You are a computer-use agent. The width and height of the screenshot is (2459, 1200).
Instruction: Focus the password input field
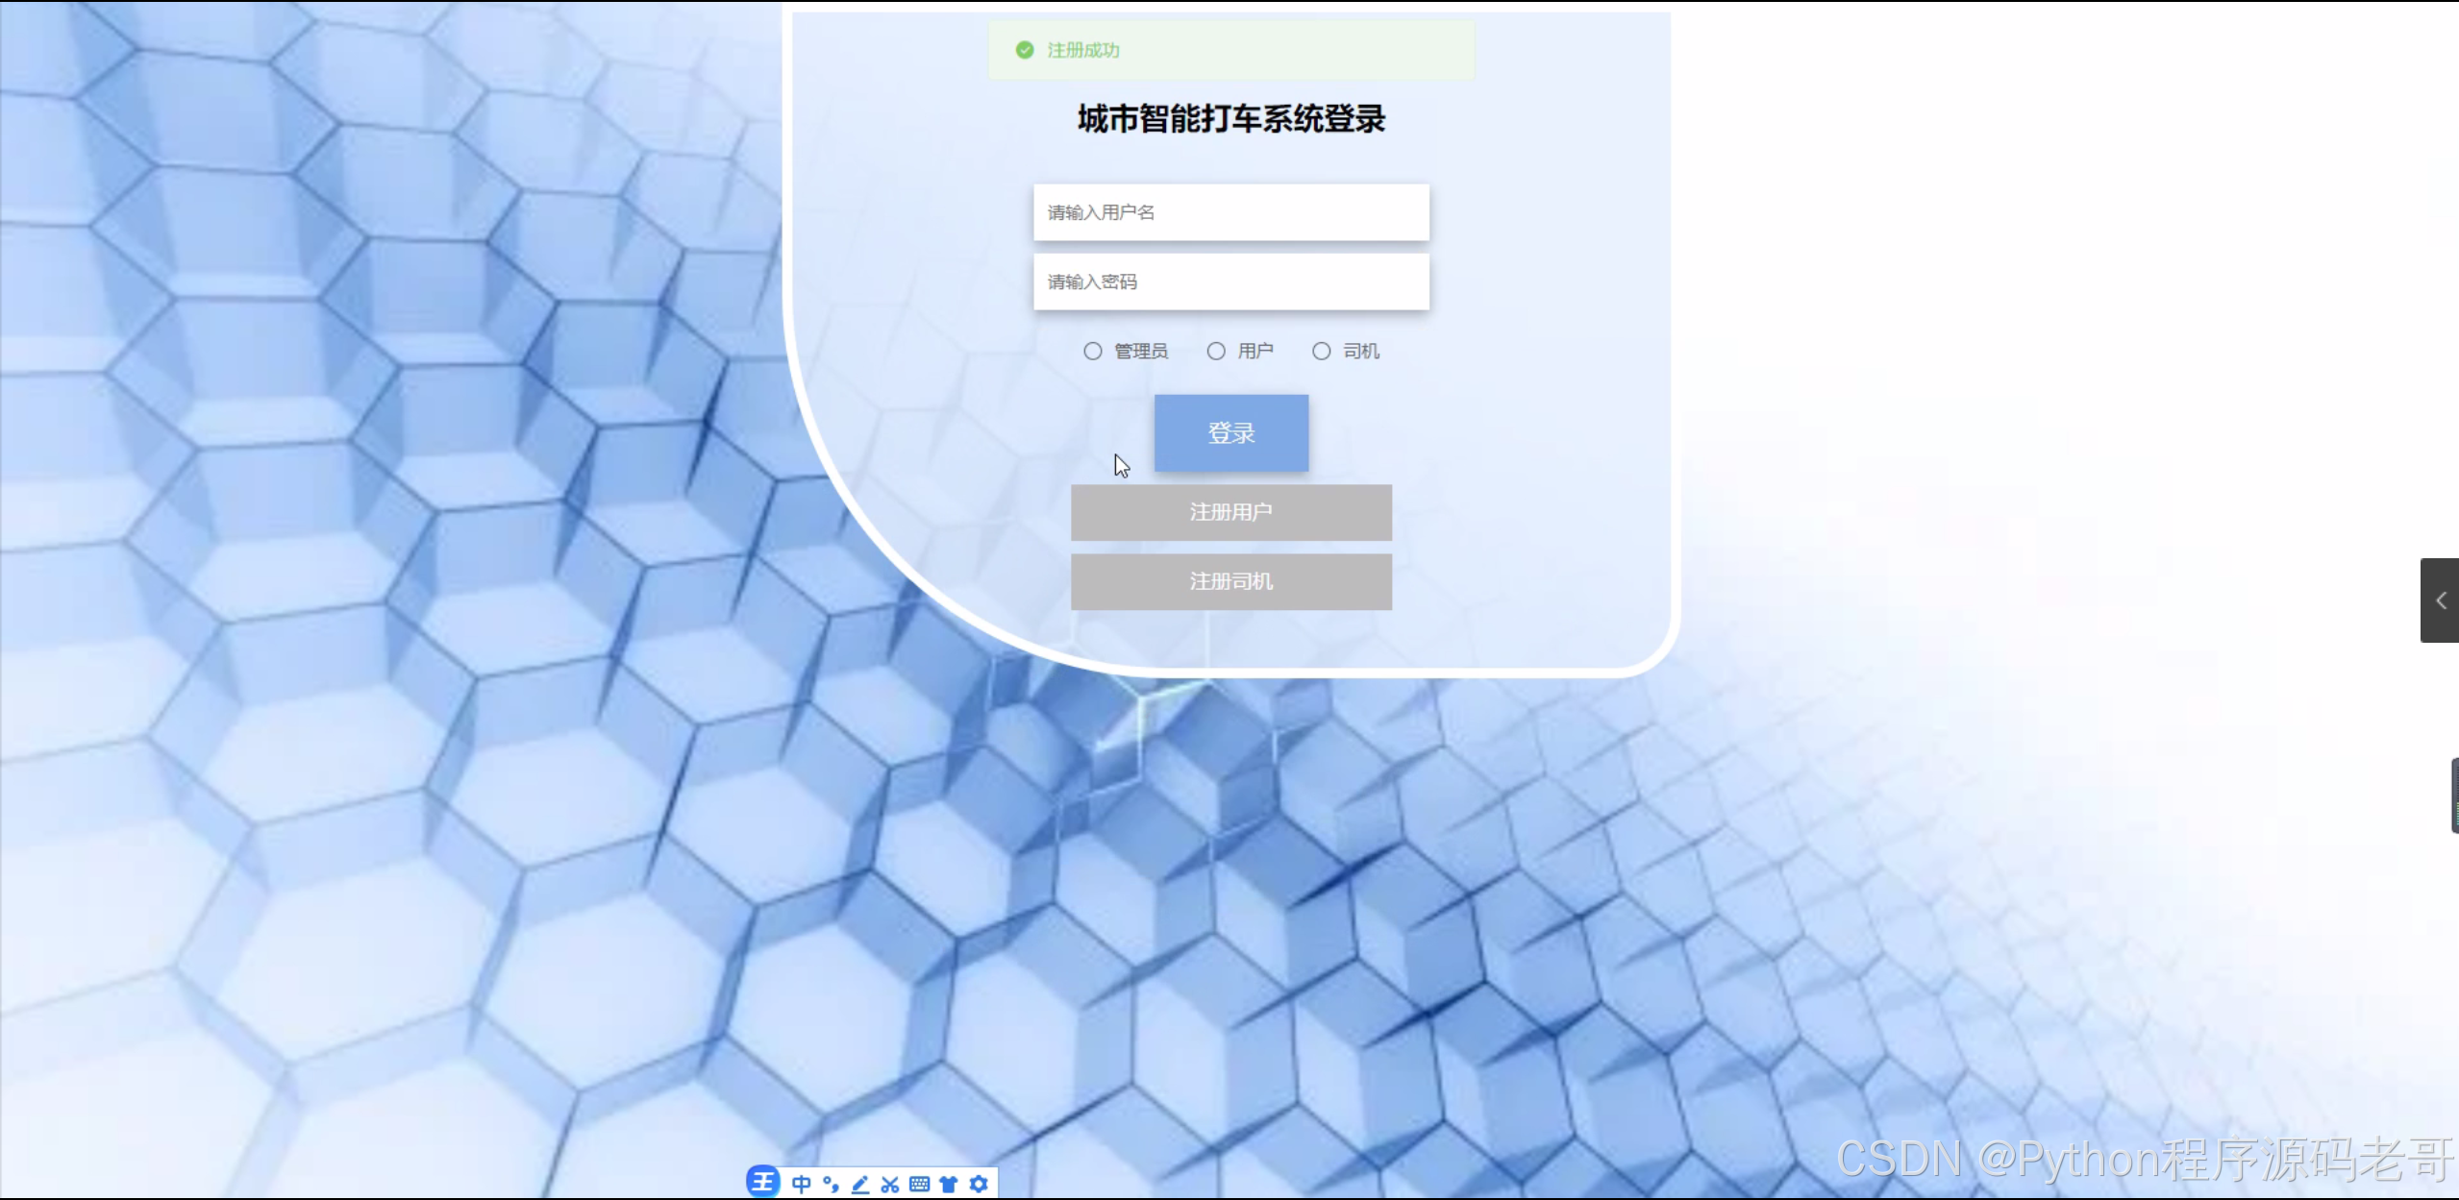(1230, 282)
